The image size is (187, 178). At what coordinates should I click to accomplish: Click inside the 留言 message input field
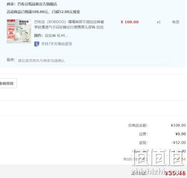pos(93,60)
